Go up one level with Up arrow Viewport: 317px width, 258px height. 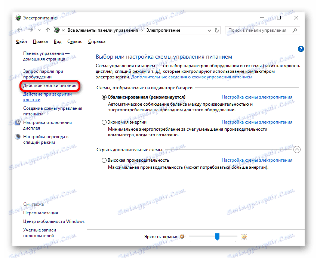[48, 30]
